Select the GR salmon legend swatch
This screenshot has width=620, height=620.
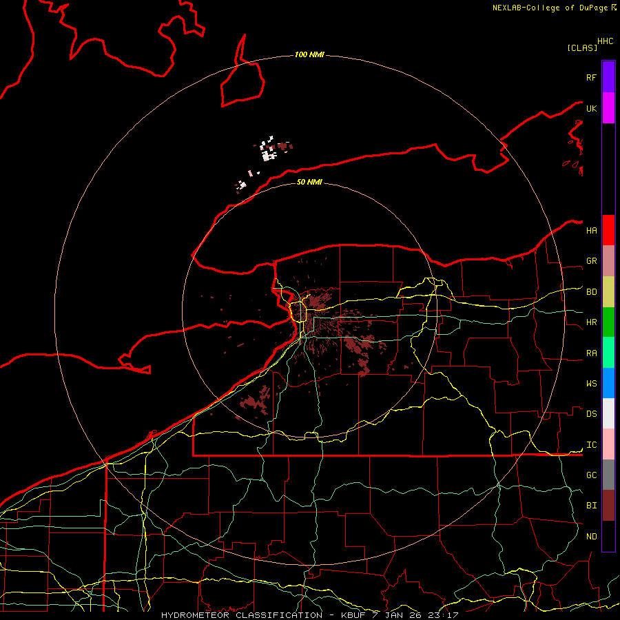click(x=608, y=261)
